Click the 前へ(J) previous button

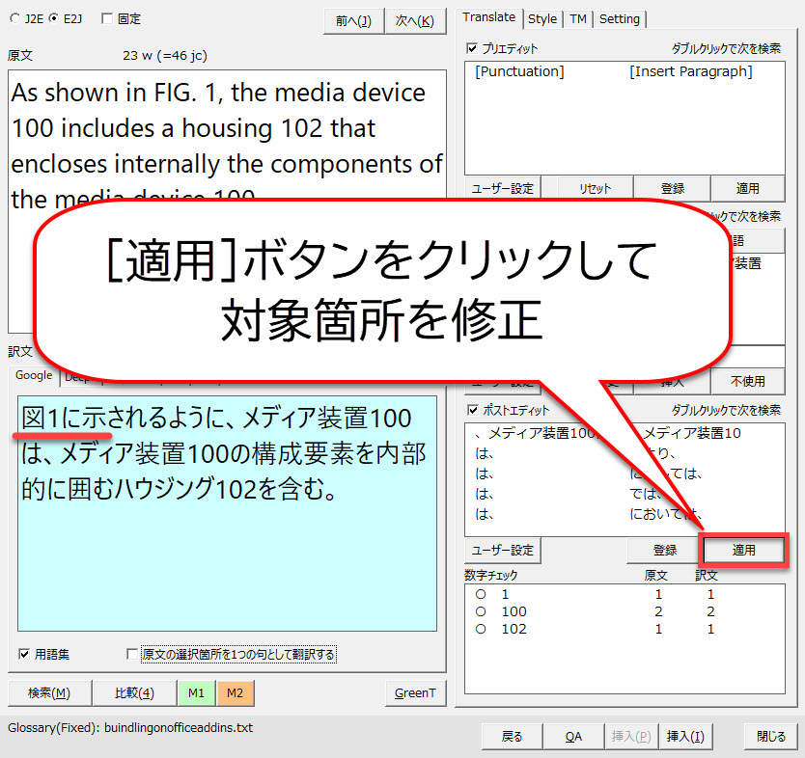pos(352,21)
